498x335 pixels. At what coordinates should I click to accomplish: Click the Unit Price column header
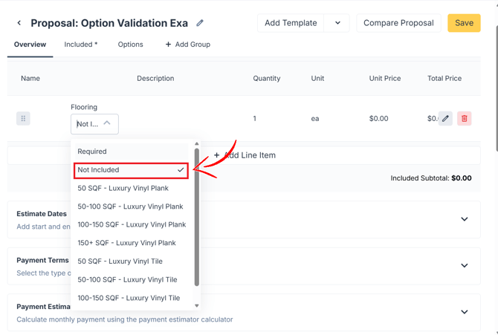pos(385,79)
